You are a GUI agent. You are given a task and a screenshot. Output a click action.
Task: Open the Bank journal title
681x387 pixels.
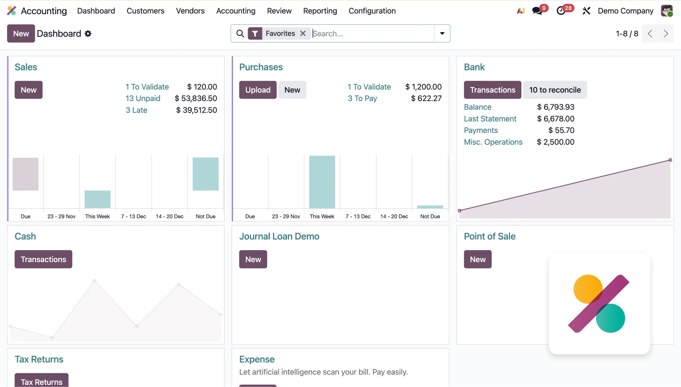(x=474, y=67)
